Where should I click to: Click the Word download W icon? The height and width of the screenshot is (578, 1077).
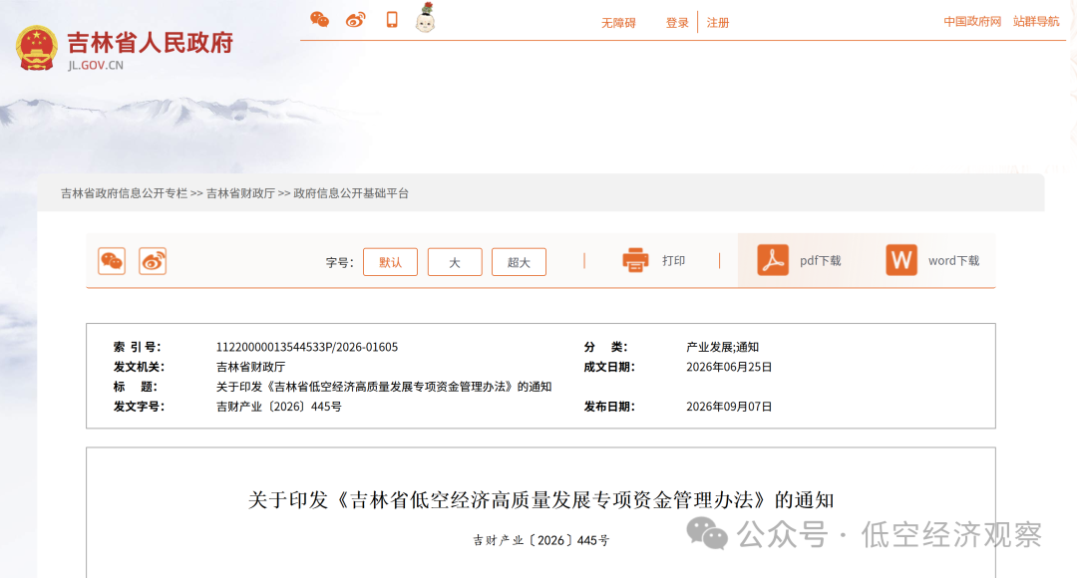pyautogui.click(x=901, y=260)
